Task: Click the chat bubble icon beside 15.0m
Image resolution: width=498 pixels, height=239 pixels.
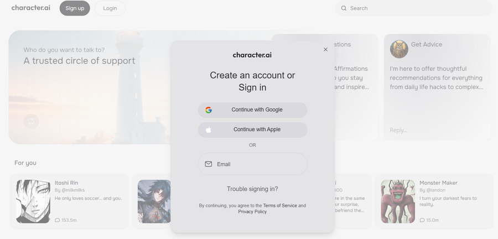Action: (422, 220)
